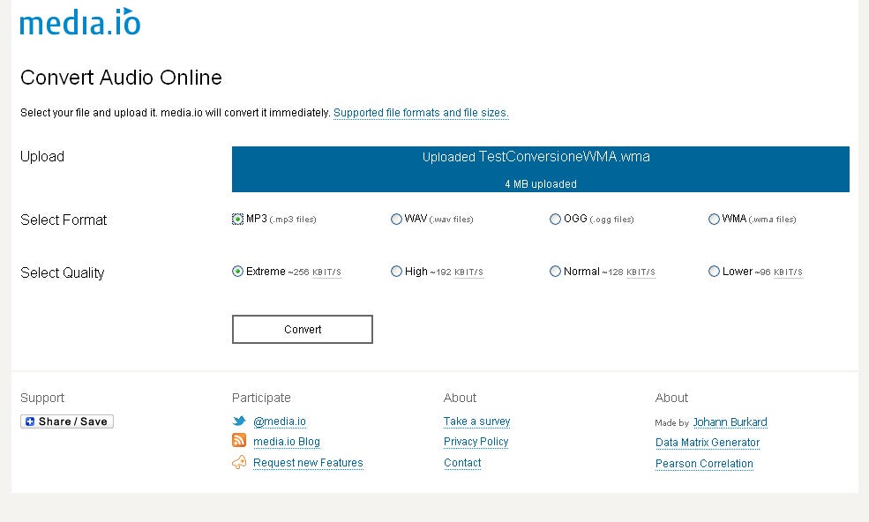Click the 'Select Quality' label
Screen dimensions: 869x522
[x=63, y=273]
